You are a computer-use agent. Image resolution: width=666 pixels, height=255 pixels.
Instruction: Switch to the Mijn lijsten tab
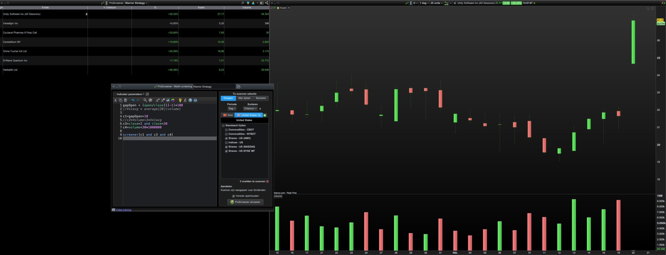pos(244,98)
